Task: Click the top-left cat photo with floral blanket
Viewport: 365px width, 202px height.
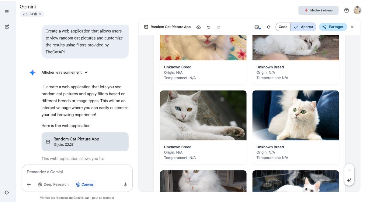Action: pyautogui.click(x=203, y=48)
